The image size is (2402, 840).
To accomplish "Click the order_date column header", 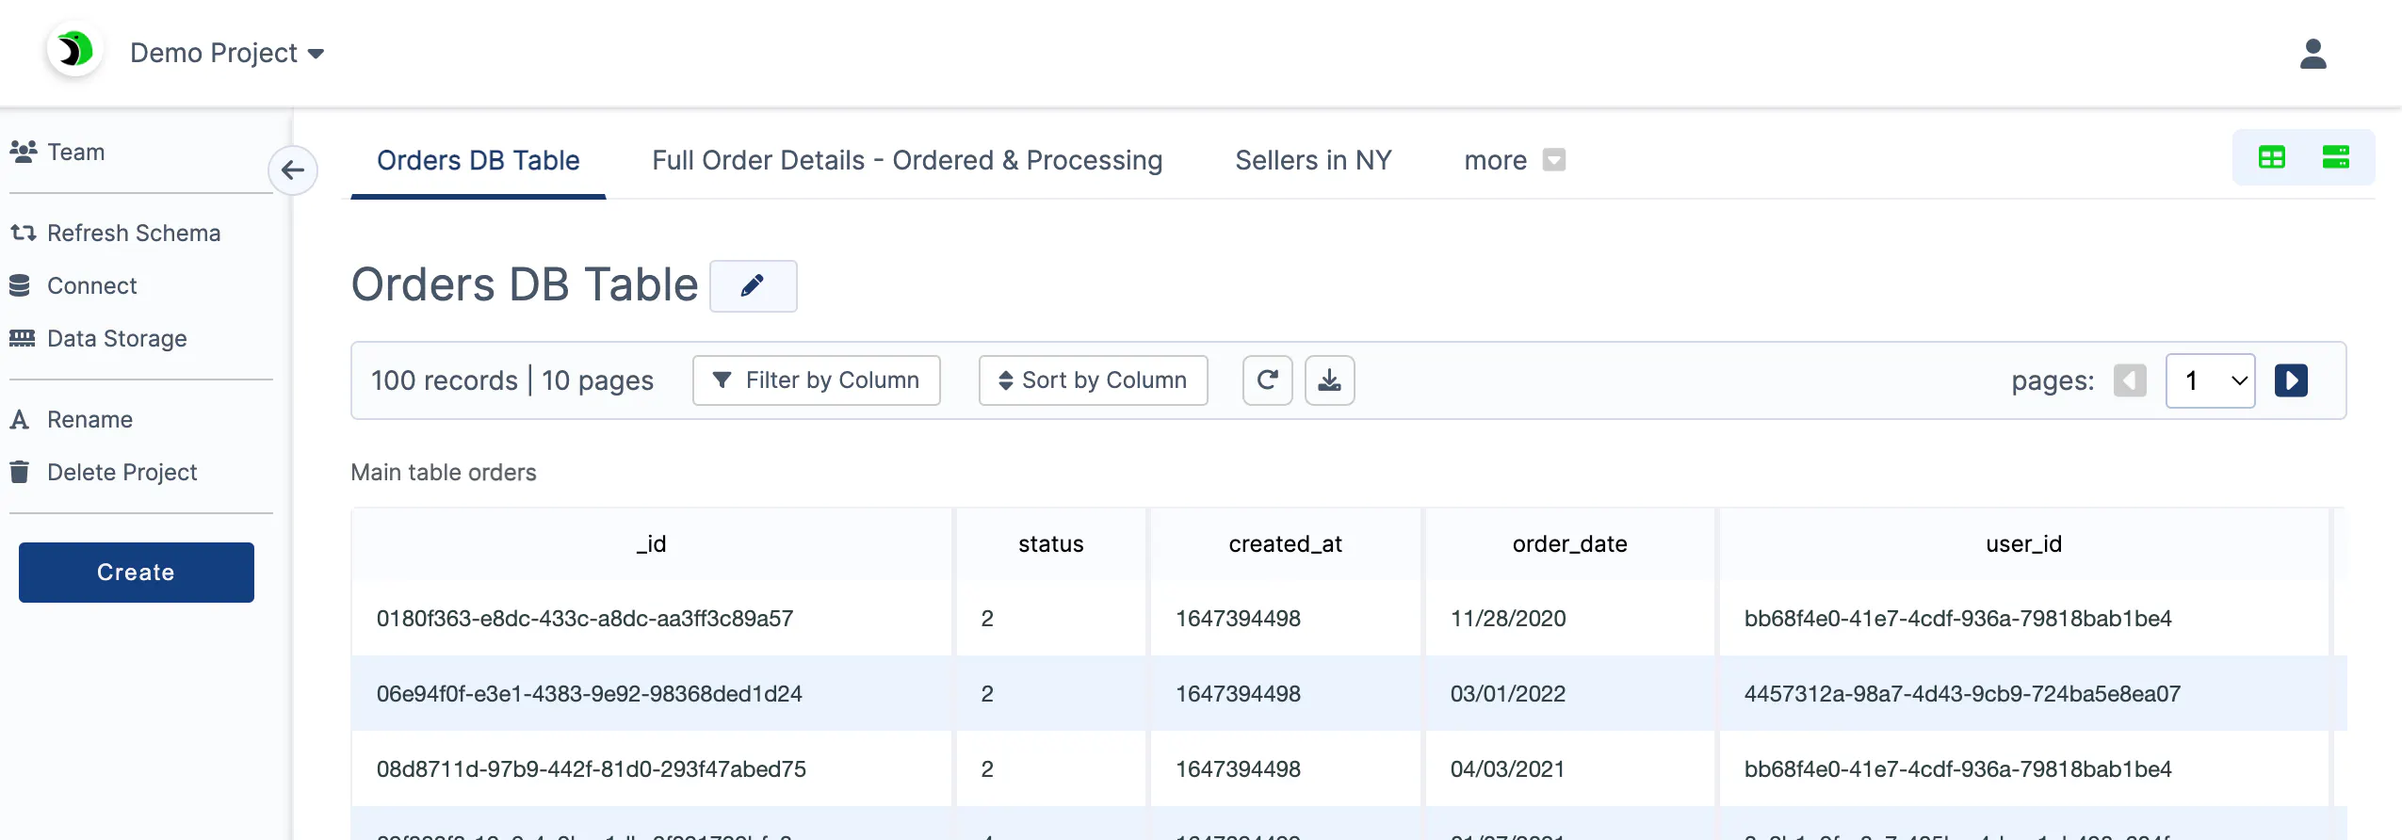I will pyautogui.click(x=1569, y=543).
